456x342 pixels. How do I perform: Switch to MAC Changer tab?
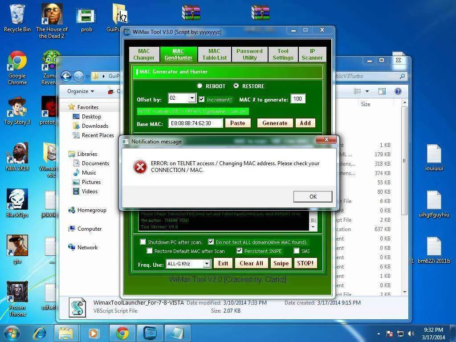point(144,54)
